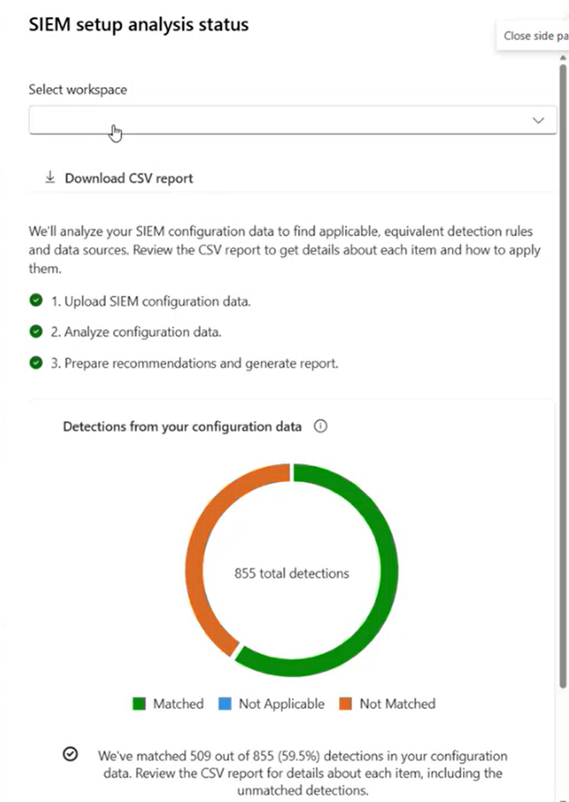This screenshot has width=569, height=802.
Task: Click the checkmark for step 2 Analyze configuration
Action: 36,332
